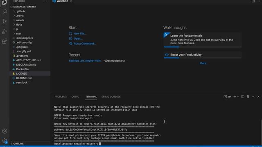Image resolution: width=262 pixels, height=147 pixels.
Task: Switch to the OUTPUT tab
Action: 76,97
